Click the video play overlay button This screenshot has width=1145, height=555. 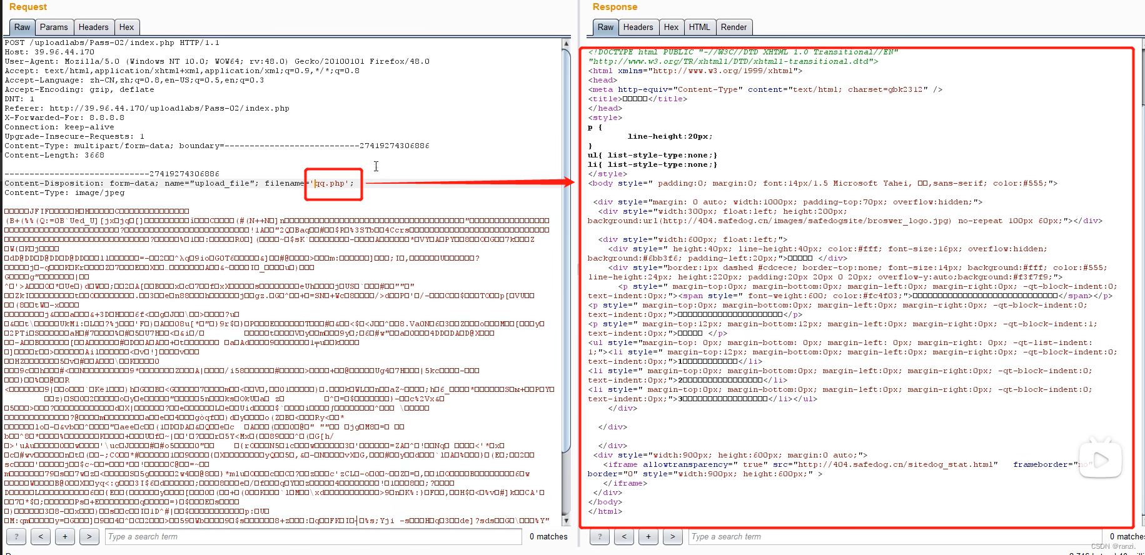pyautogui.click(x=1101, y=459)
